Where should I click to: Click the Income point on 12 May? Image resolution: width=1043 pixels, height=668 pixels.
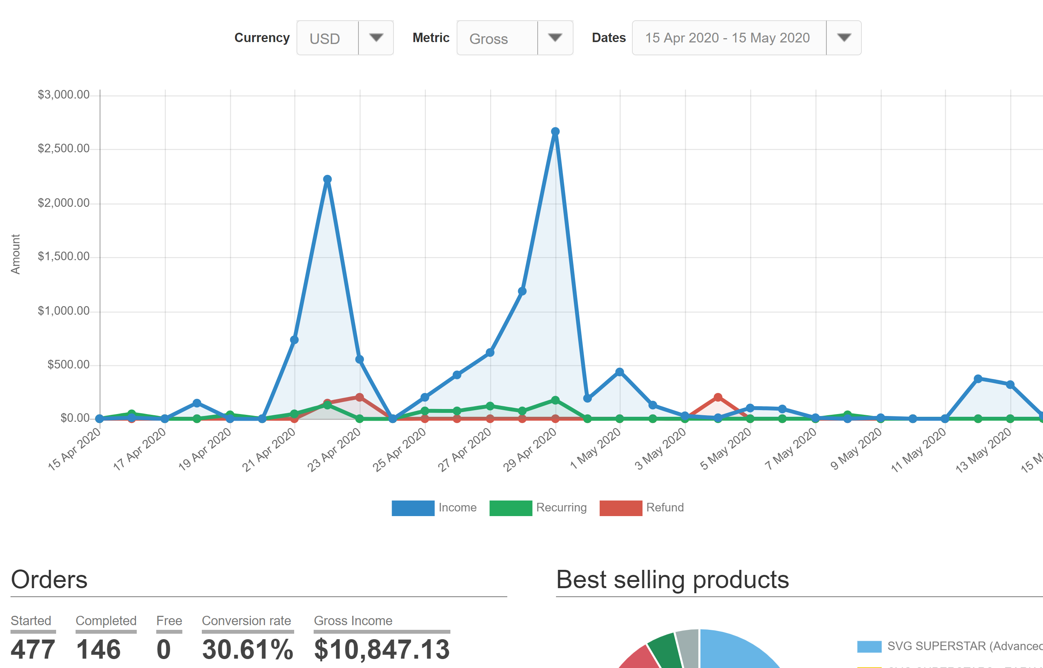point(978,379)
